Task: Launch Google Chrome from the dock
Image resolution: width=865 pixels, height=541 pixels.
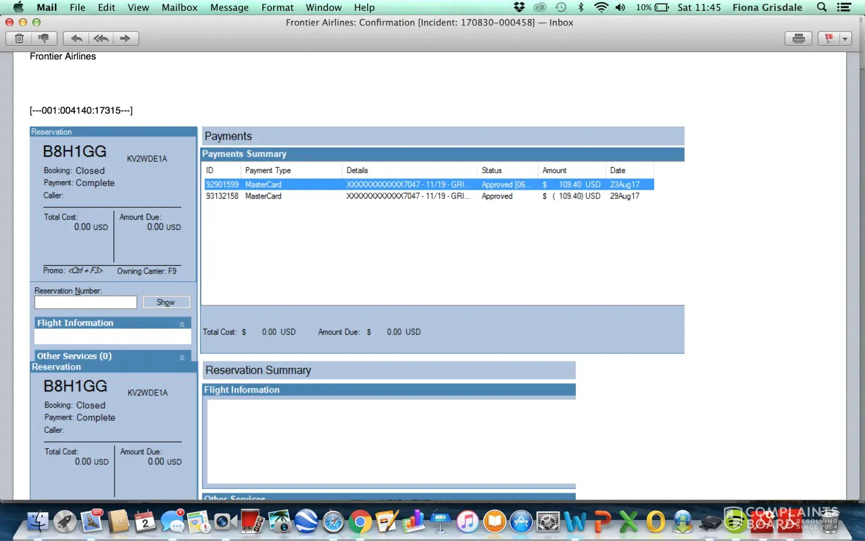Action: click(x=360, y=522)
